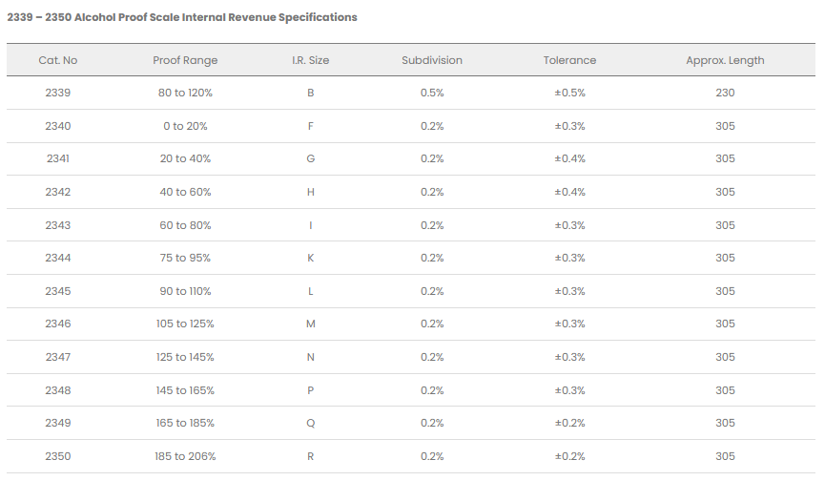This screenshot has width=825, height=481.
Task: Click the 80 to 120% proof range
Action: click(x=185, y=94)
